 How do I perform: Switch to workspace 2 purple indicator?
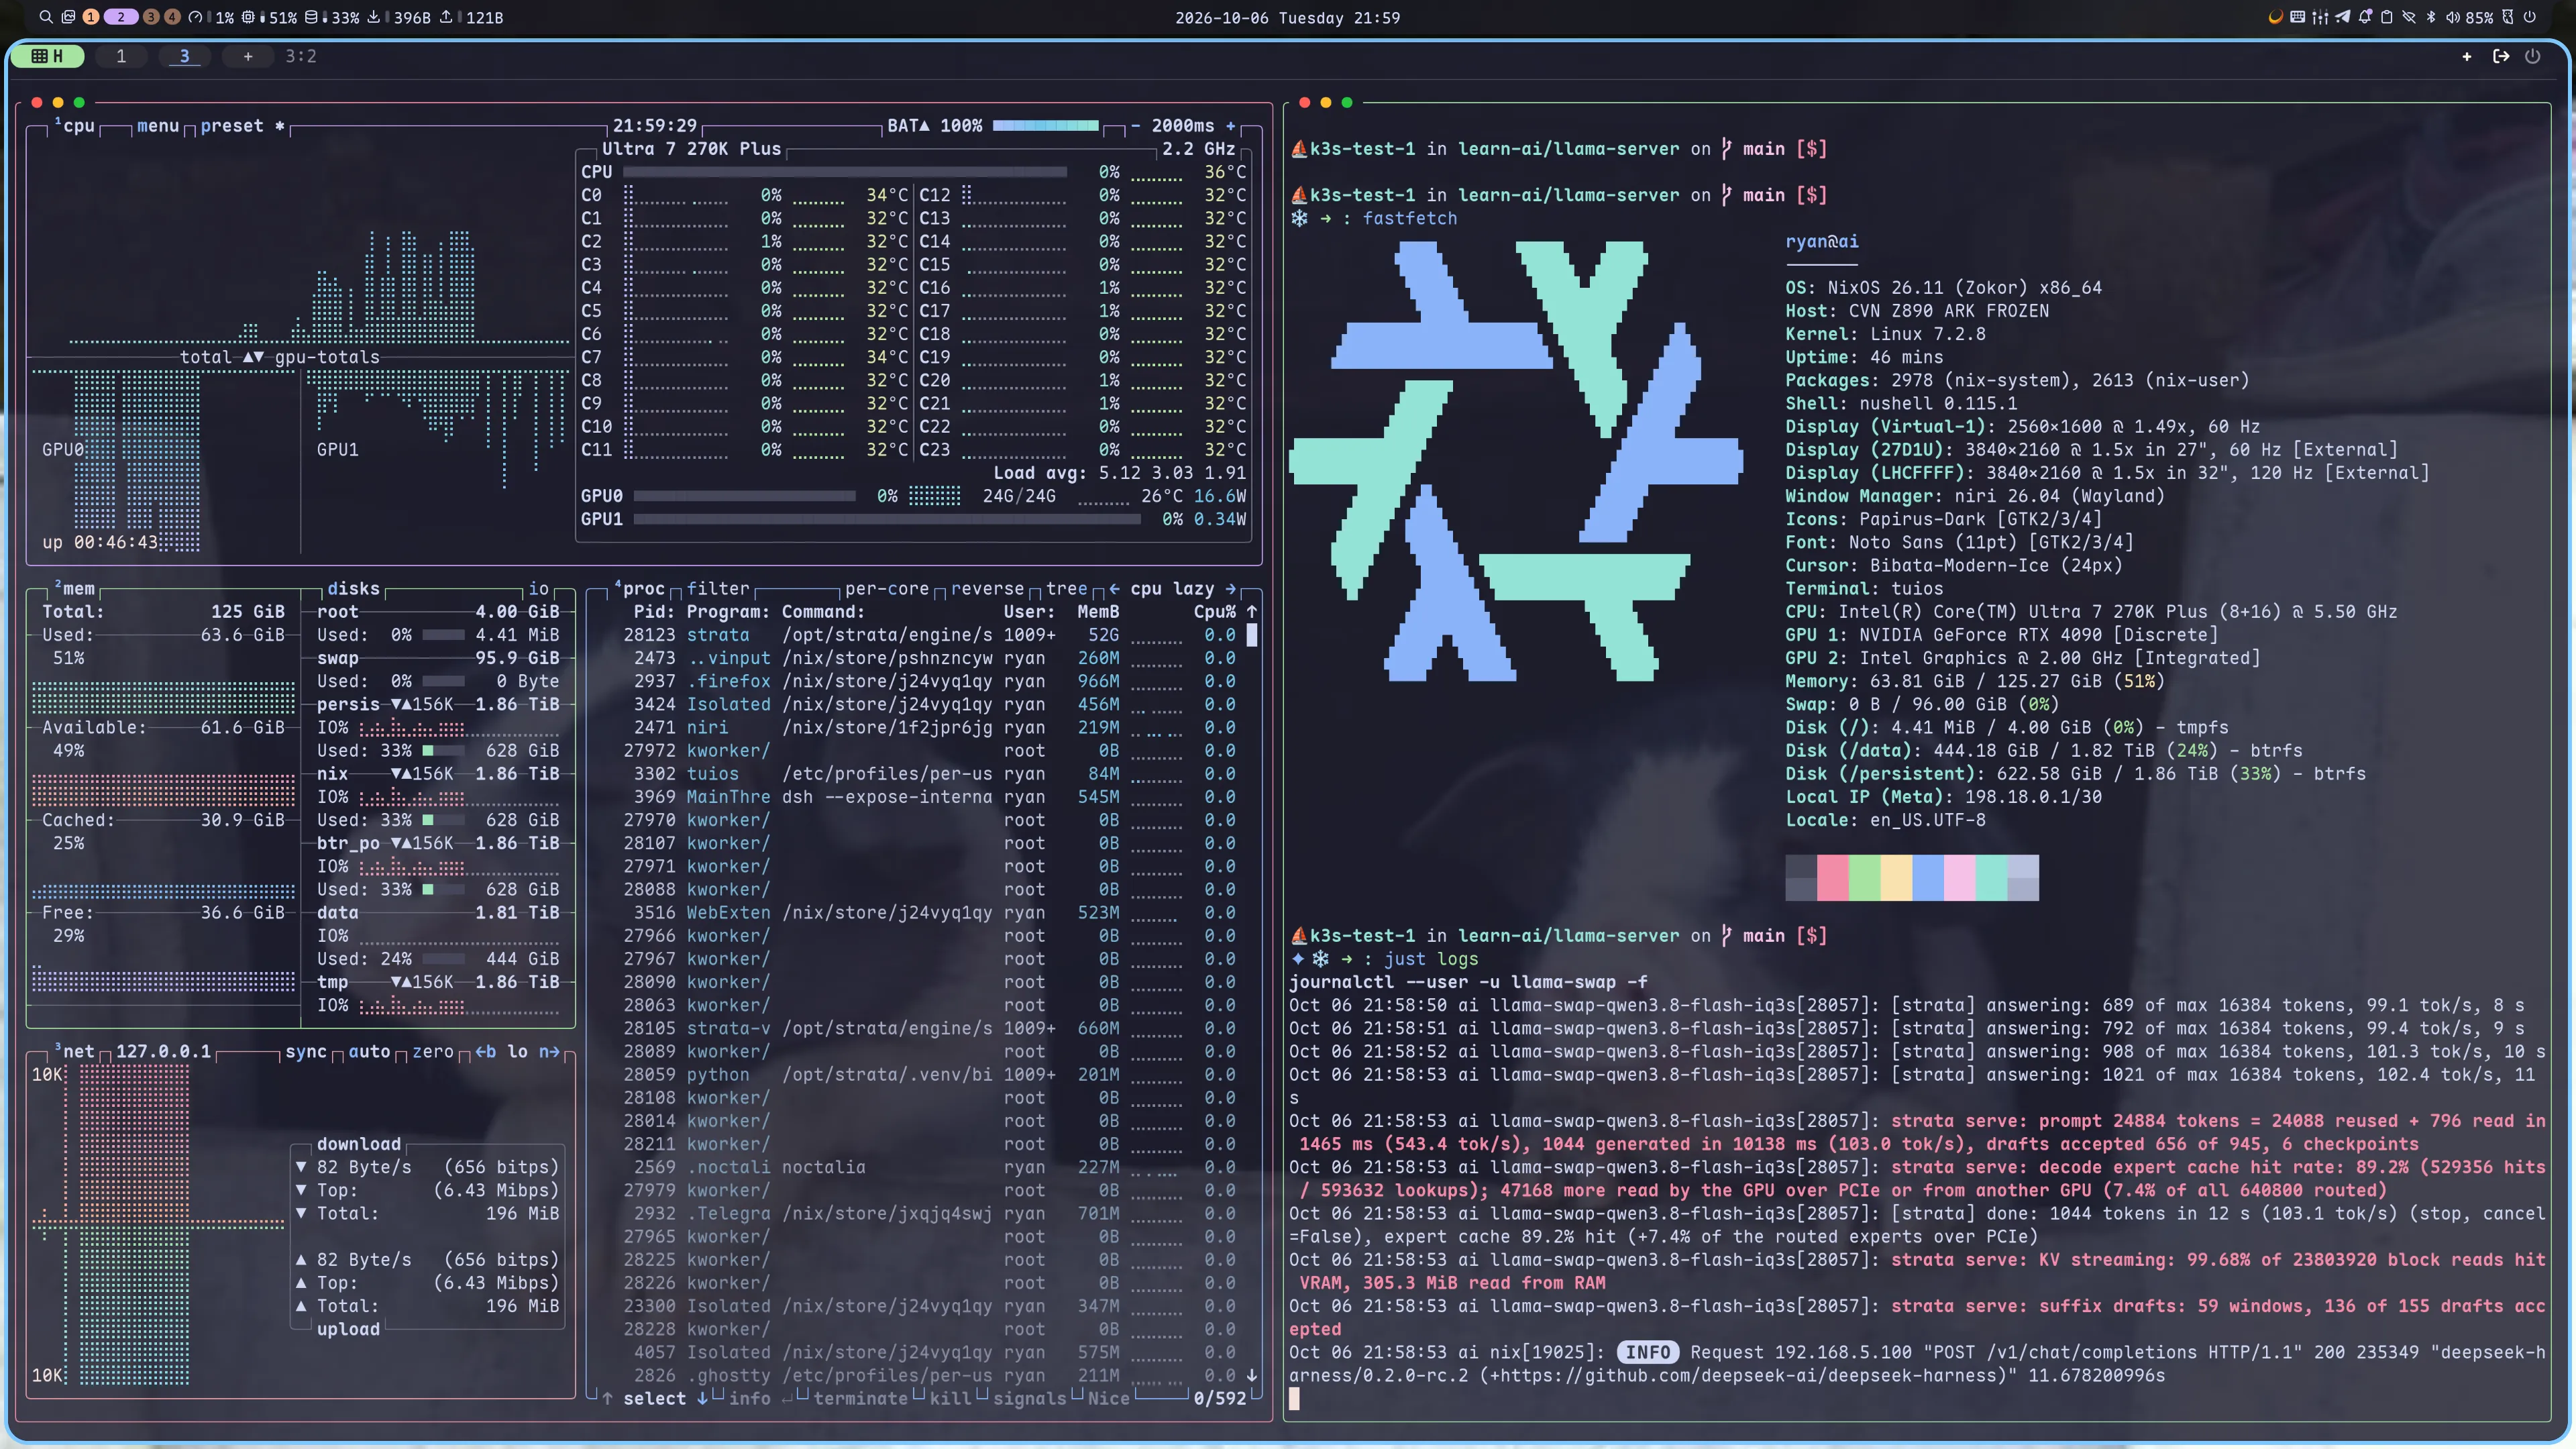[121, 17]
